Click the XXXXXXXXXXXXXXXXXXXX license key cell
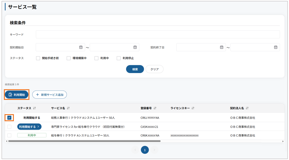Viewport: 289px width, 160px height. pyautogui.click(x=185, y=135)
